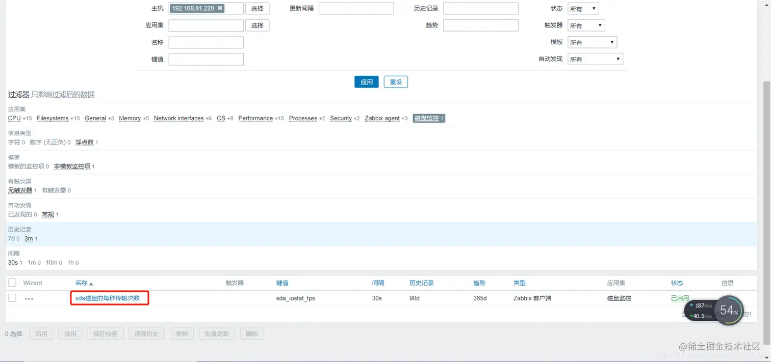Filter by General application
Image resolution: width=771 pixels, height=362 pixels.
tap(95, 118)
